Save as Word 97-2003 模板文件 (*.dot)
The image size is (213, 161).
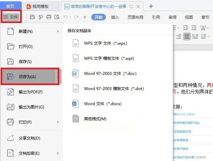[x=118, y=89]
